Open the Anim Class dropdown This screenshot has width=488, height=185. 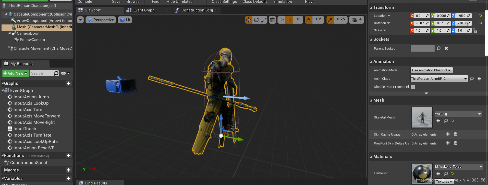[x=439, y=78]
